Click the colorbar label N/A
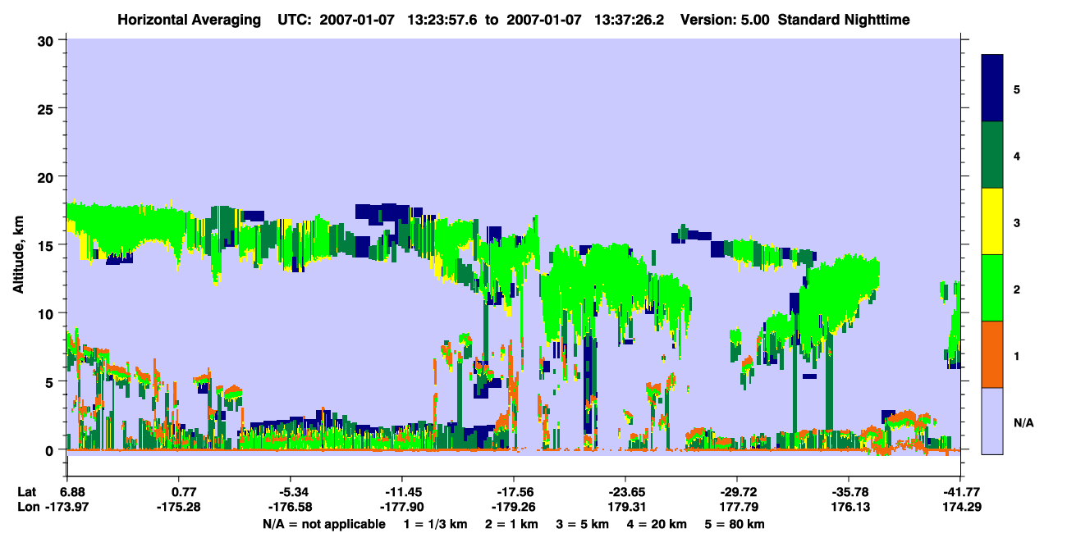 pyautogui.click(x=1023, y=423)
